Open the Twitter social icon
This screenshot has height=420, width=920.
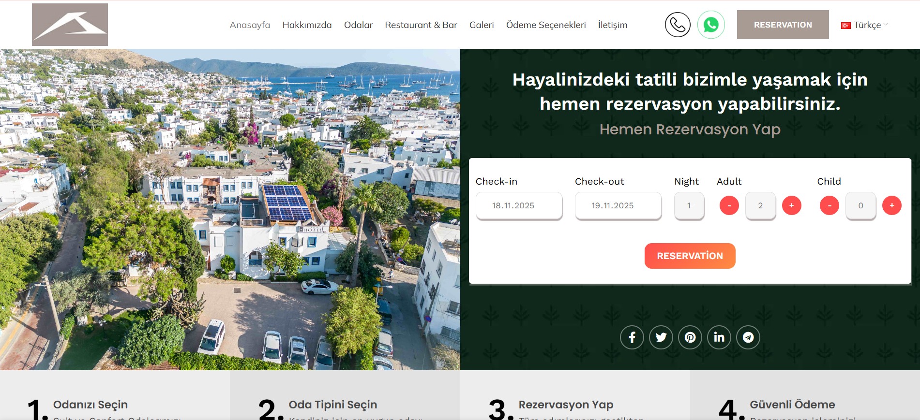click(x=661, y=337)
